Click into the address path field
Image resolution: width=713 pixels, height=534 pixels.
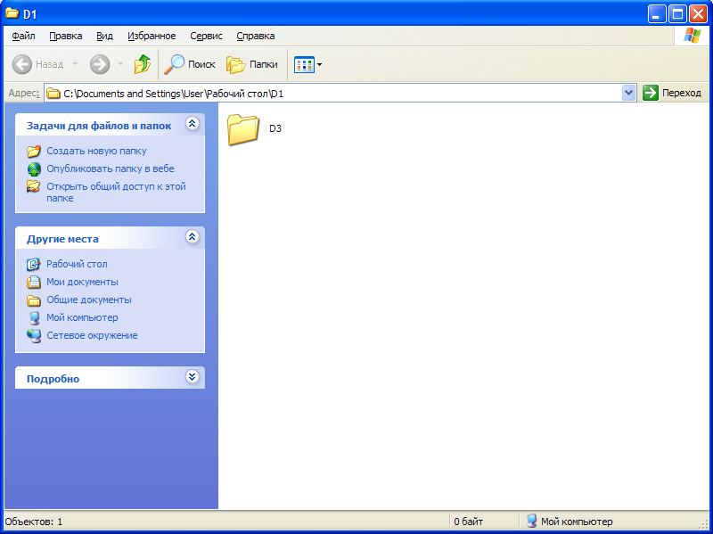tap(340, 93)
